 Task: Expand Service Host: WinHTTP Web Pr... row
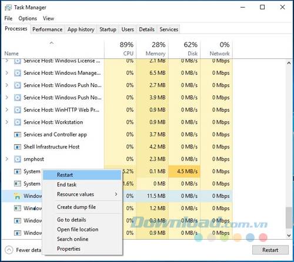7,110
